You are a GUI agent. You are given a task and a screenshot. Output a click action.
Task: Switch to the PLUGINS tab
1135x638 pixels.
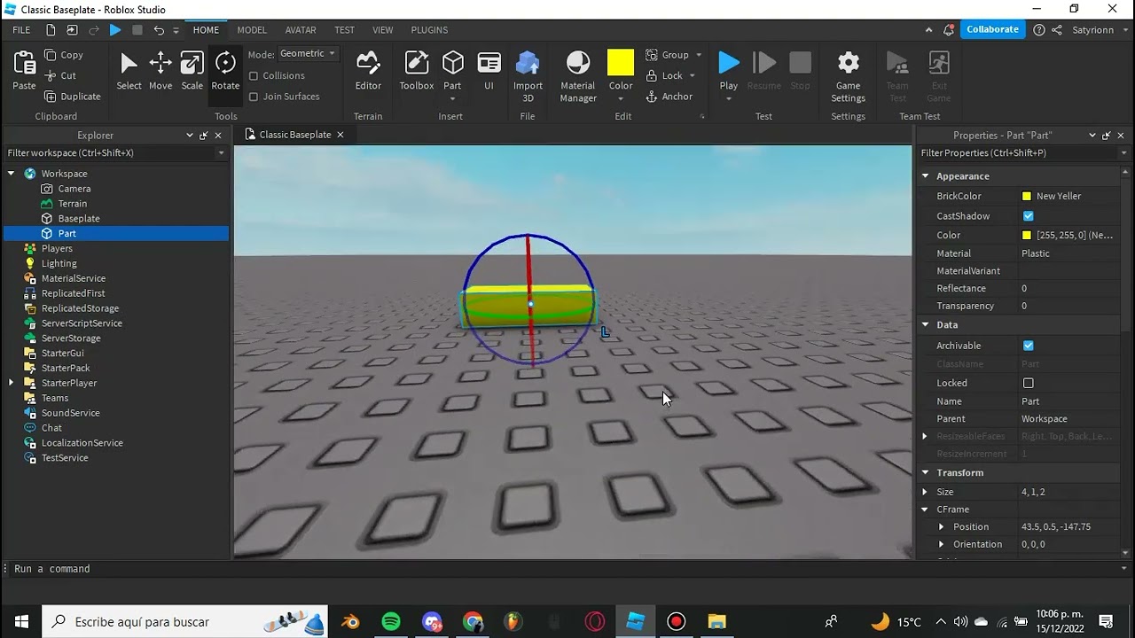pos(429,30)
